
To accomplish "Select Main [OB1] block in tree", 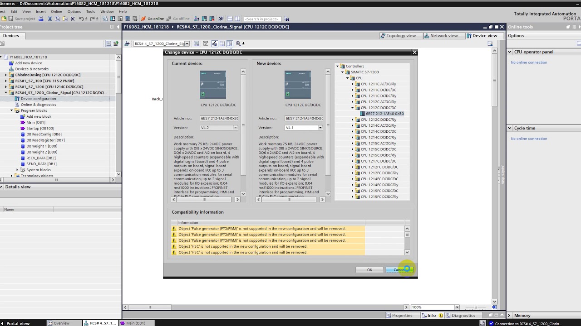I will coord(35,122).
